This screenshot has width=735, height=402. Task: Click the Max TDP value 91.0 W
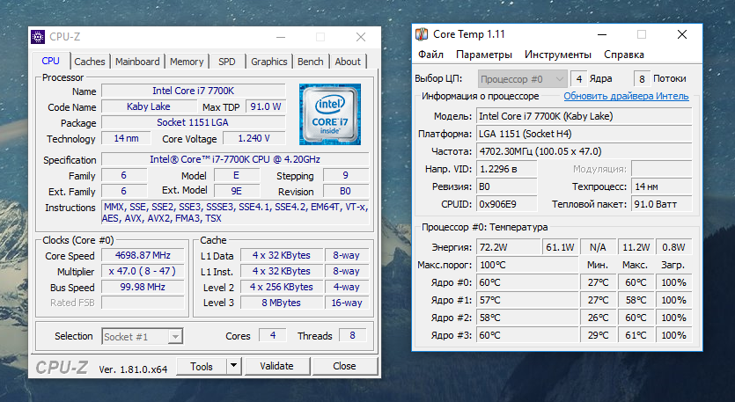[x=266, y=106]
